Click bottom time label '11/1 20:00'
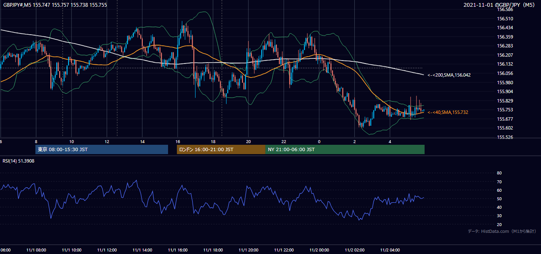The height and width of the screenshot is (254, 541). [x=248, y=250]
